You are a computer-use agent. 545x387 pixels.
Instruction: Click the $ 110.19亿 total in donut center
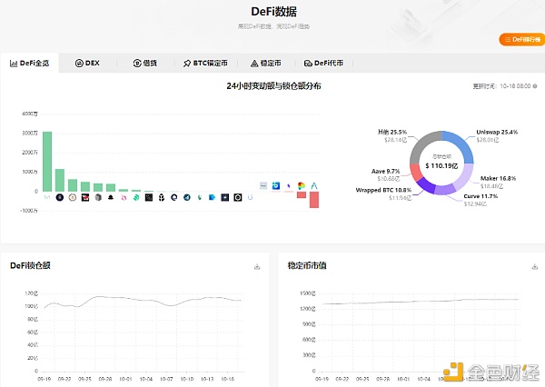tap(441, 166)
